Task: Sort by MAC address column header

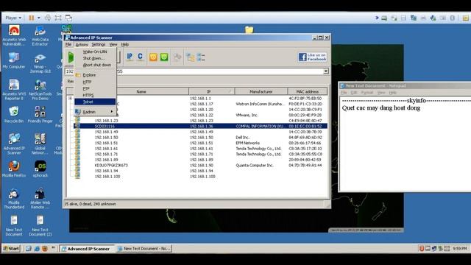Action: 307,91
